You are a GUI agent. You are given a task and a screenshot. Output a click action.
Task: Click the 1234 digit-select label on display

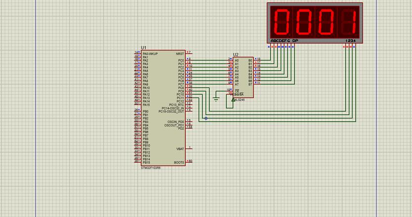coord(351,40)
